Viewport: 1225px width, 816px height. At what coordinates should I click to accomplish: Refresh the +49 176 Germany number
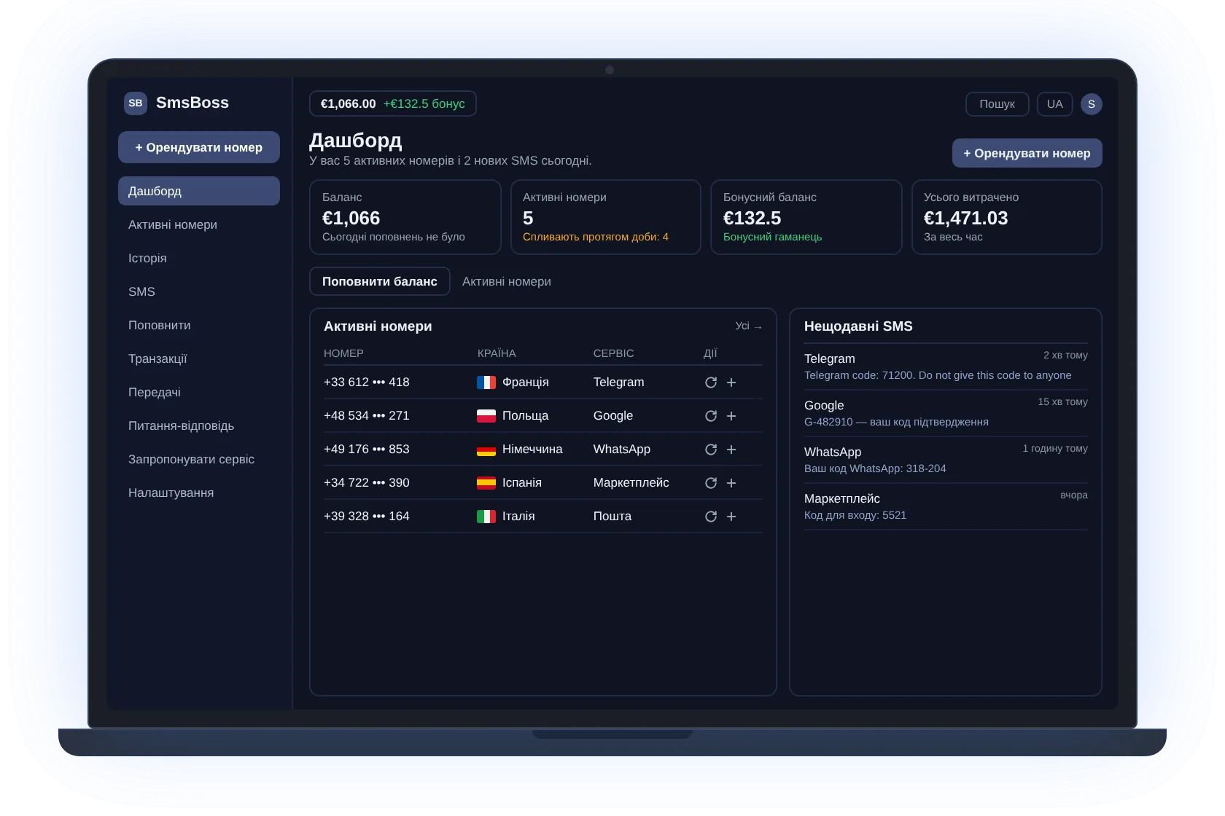[711, 450]
